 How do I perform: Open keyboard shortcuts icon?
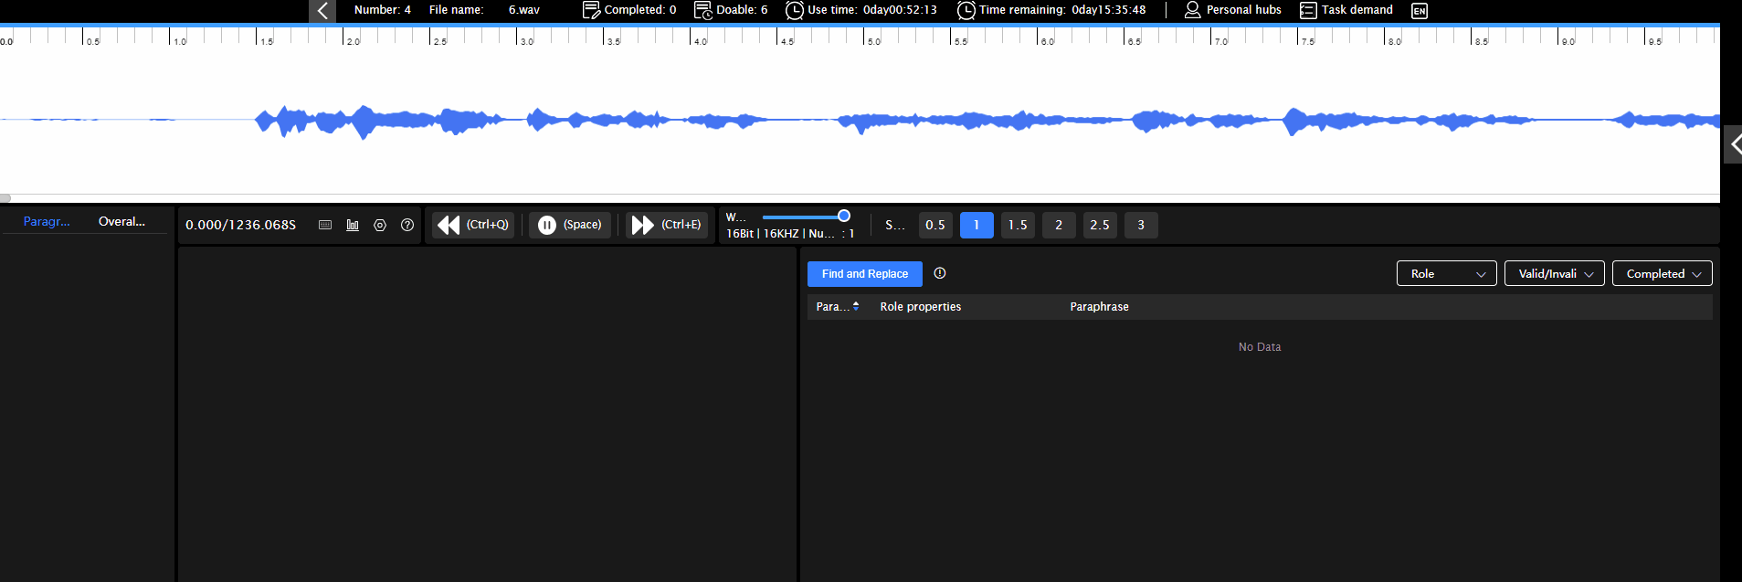coord(325,225)
